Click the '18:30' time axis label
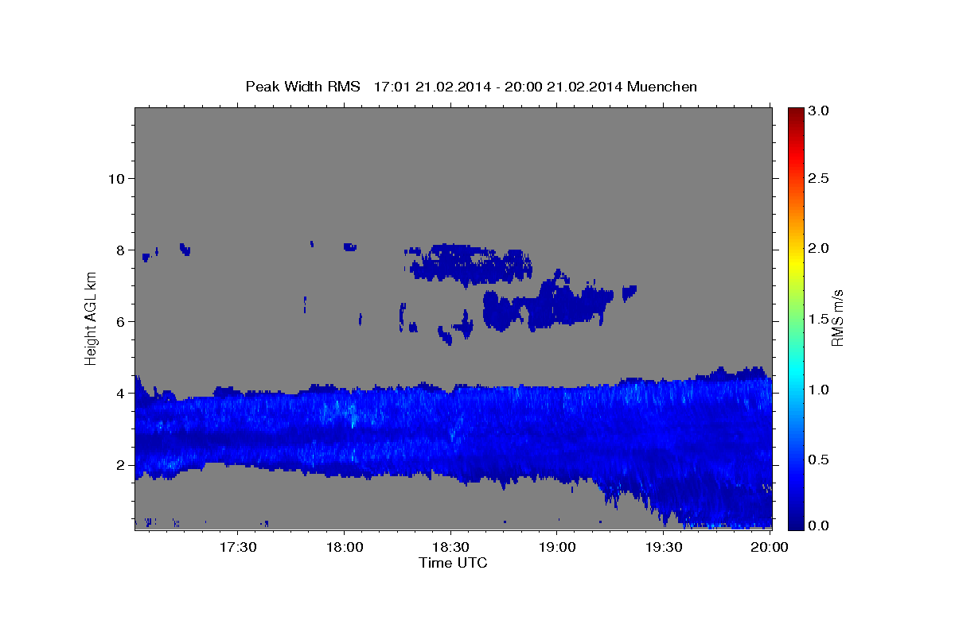Image resolution: width=955 pixels, height=636 pixels. click(450, 548)
